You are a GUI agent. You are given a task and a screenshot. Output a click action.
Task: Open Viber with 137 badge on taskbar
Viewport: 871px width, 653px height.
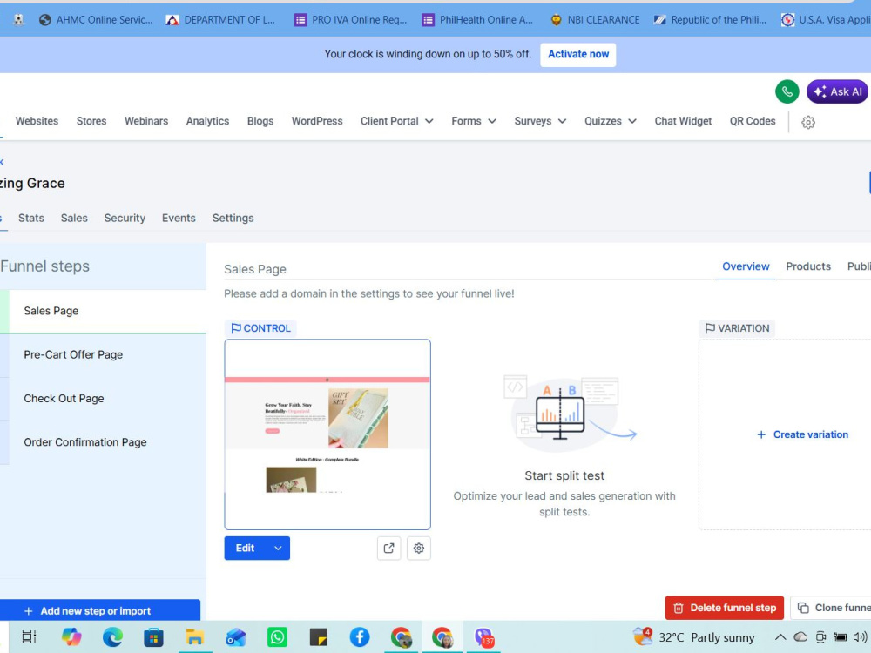click(x=483, y=637)
